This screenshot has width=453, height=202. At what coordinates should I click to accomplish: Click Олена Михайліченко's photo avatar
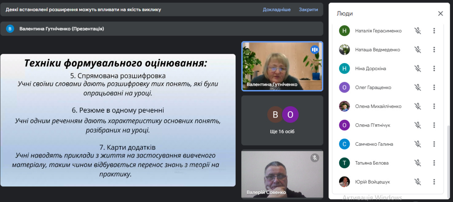tap(344, 106)
